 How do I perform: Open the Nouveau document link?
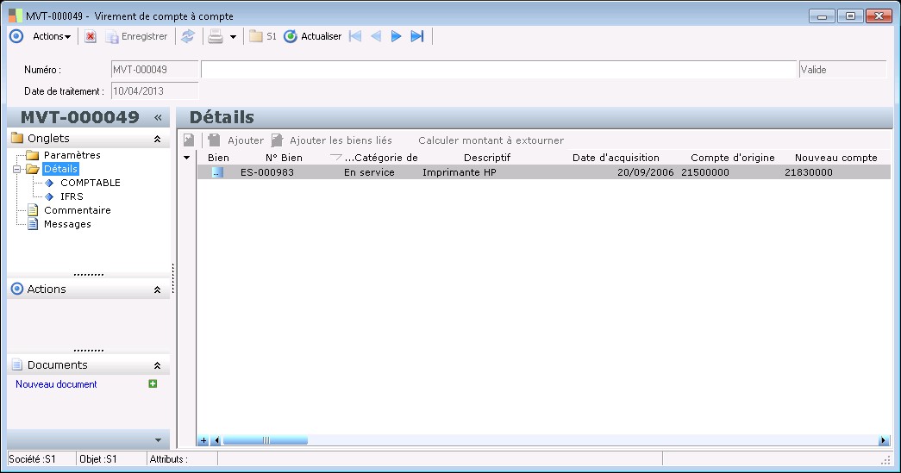coord(56,384)
